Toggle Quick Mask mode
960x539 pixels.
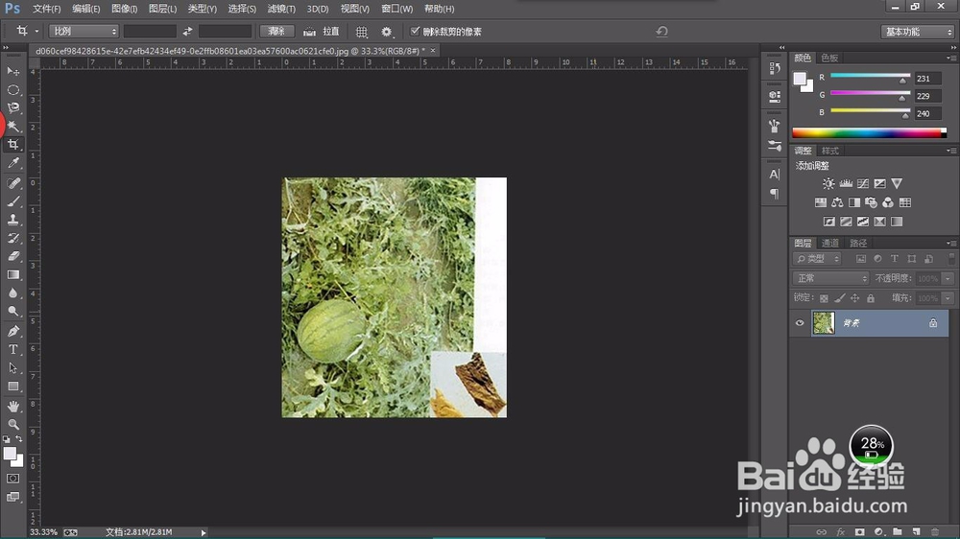(x=12, y=479)
